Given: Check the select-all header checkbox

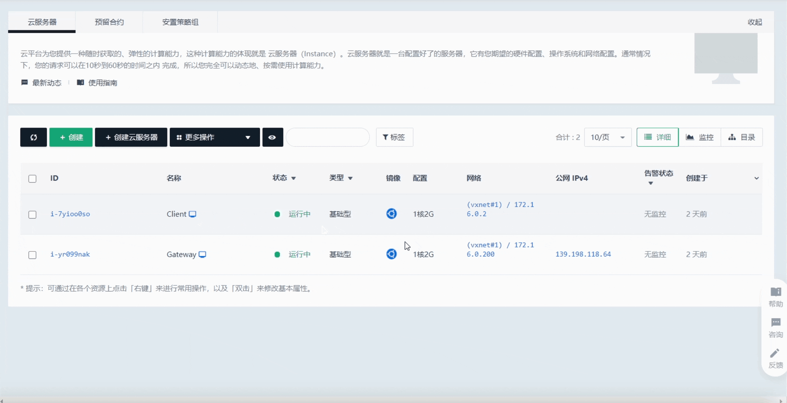Looking at the screenshot, I should tap(32, 179).
